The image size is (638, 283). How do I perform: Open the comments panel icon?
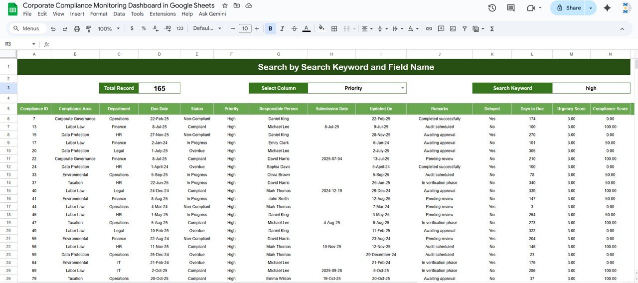pyautogui.click(x=511, y=8)
